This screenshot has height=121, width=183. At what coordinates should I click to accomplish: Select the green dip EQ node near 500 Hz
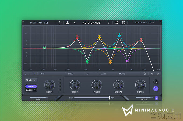point(87,62)
